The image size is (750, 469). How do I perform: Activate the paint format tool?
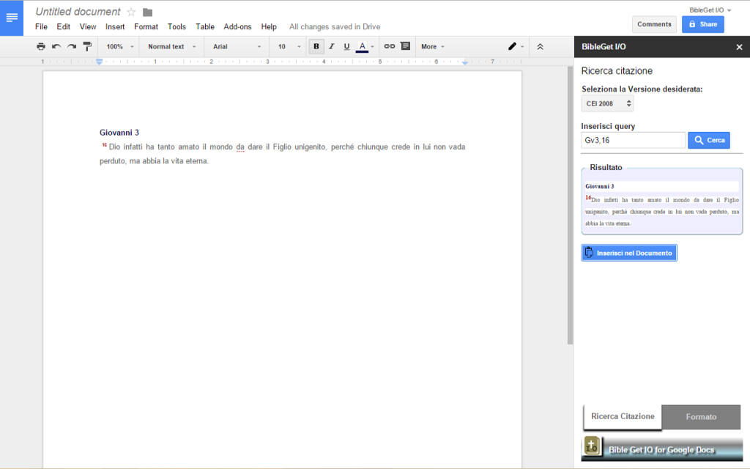tap(87, 46)
